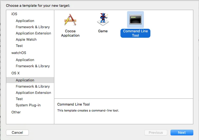Open Test under iOS
199x140 pixels.
[x=19, y=46]
